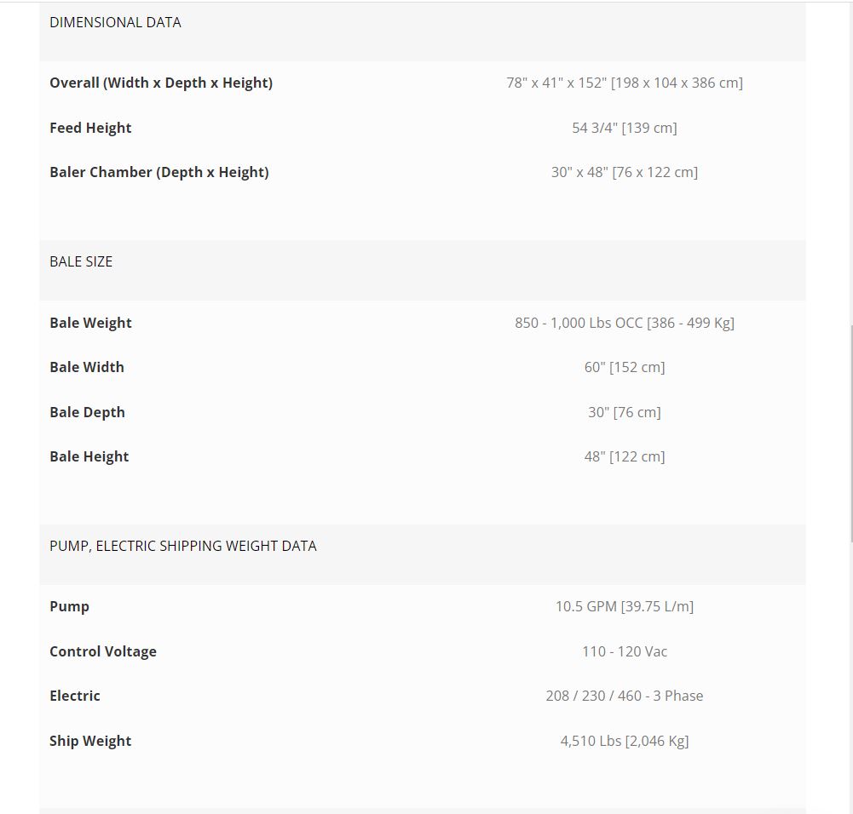853x814 pixels.
Task: Click the Ship Weight label
Action: click(90, 741)
